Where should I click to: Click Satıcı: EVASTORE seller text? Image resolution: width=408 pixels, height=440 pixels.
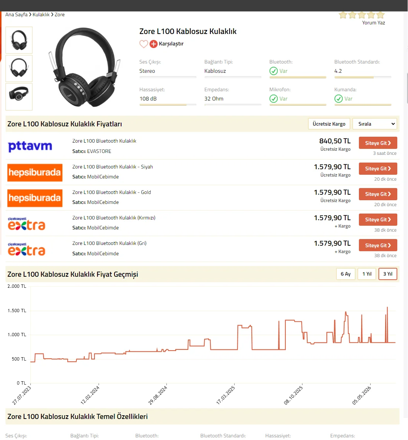[x=92, y=151]
